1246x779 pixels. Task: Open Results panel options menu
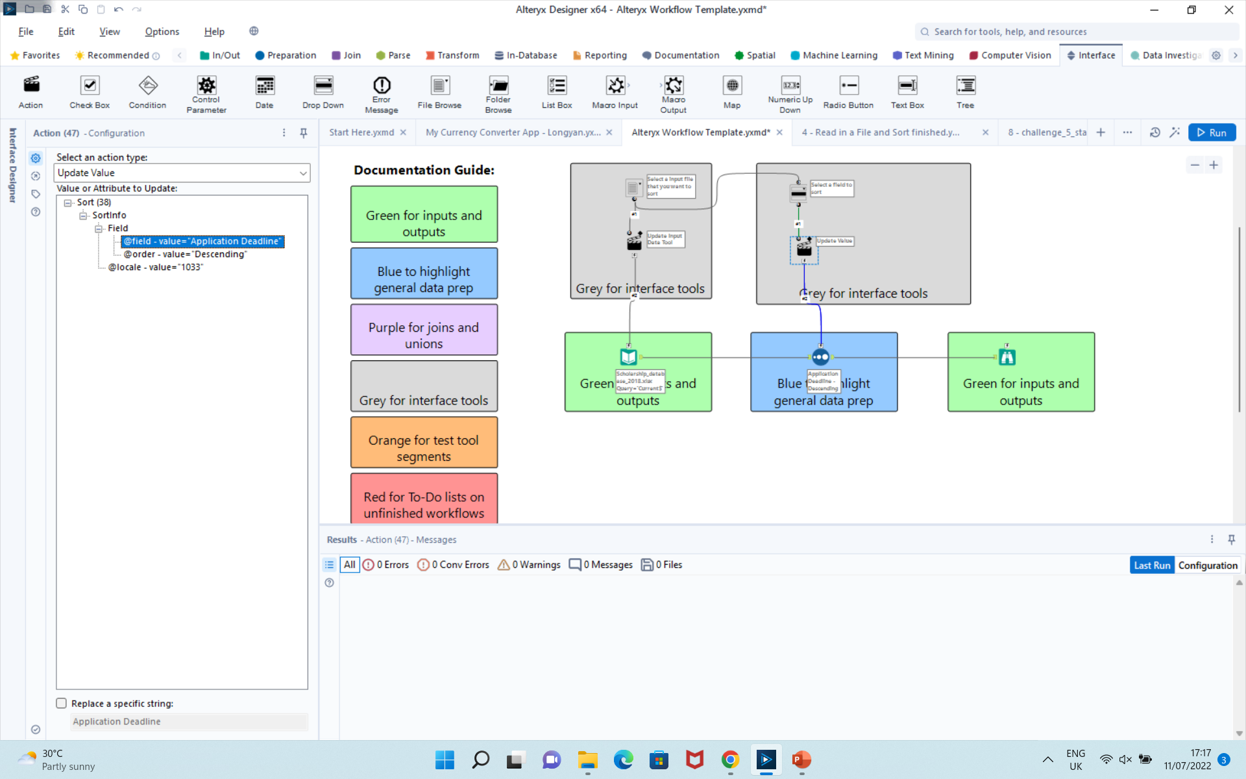tap(1212, 539)
